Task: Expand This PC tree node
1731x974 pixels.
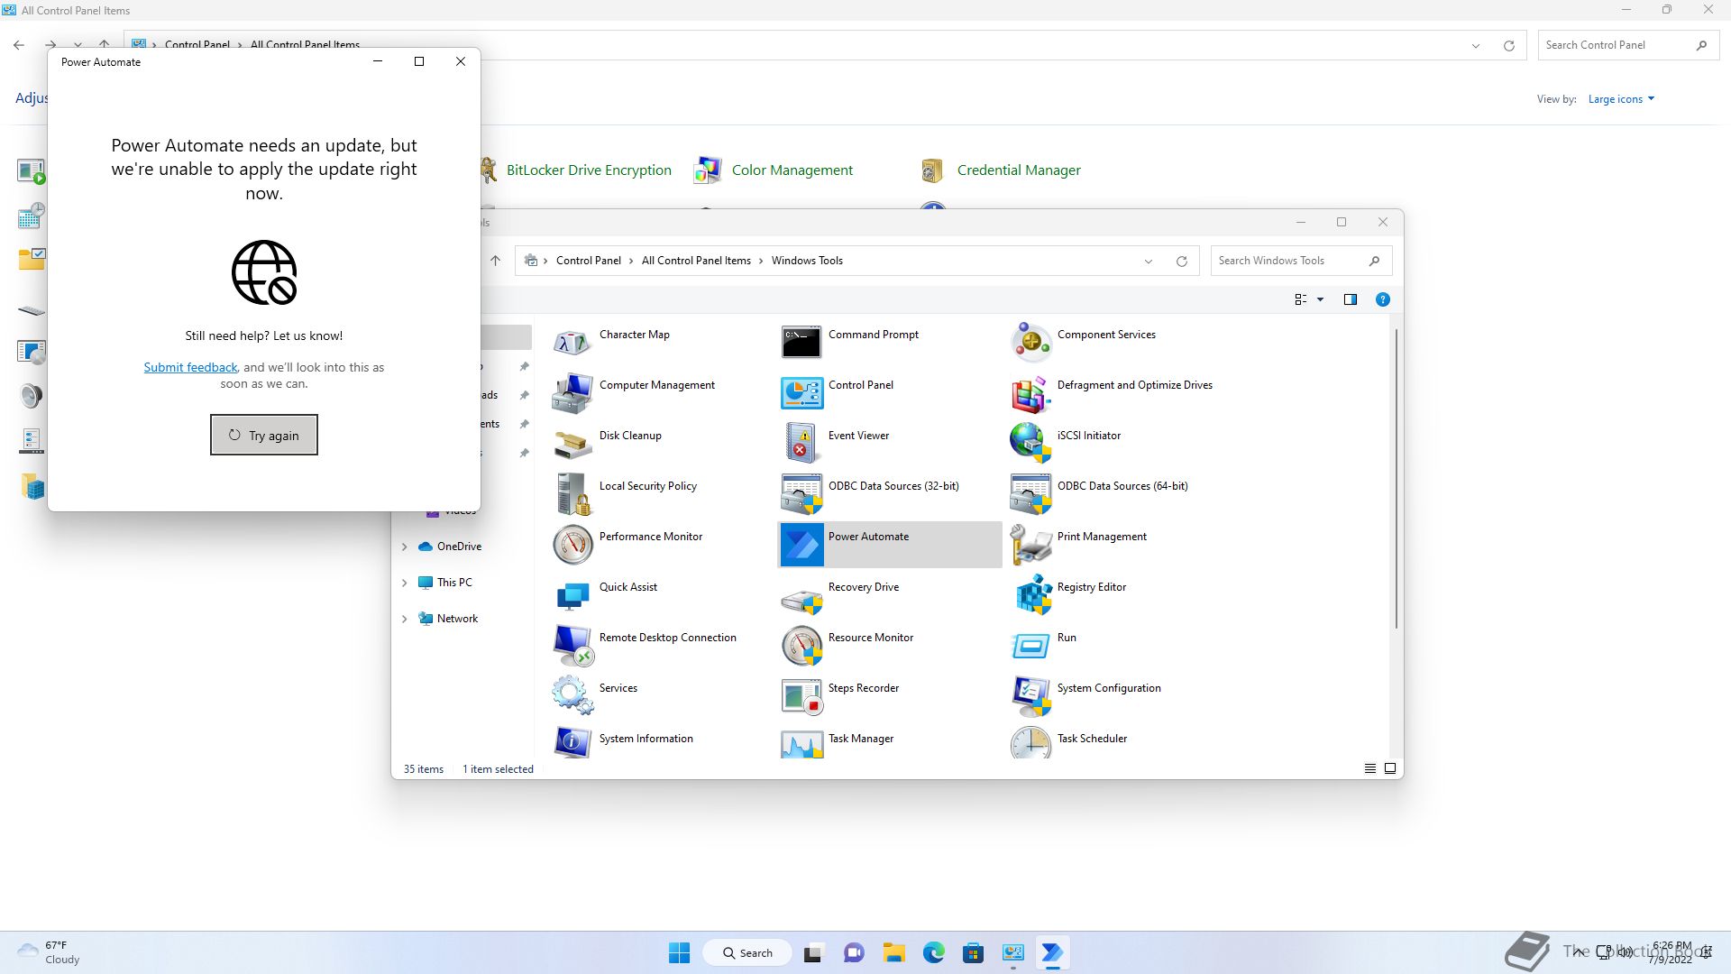Action: pos(404,583)
